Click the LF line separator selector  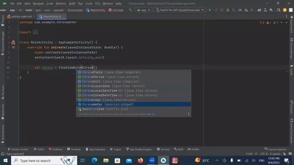pos(256,154)
